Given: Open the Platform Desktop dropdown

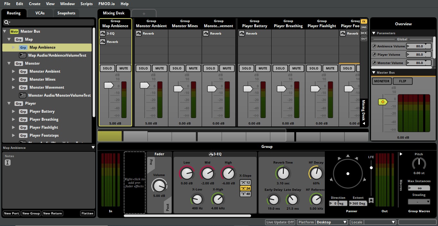Looking at the screenshot, I should click(332, 222).
